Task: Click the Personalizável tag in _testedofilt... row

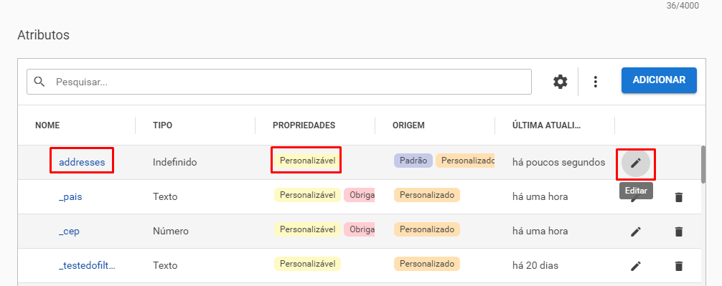Action: [x=308, y=264]
